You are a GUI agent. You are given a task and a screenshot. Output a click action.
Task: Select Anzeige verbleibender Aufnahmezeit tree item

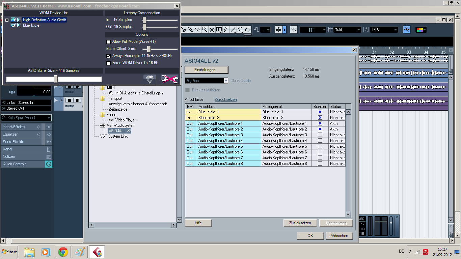tap(137, 104)
